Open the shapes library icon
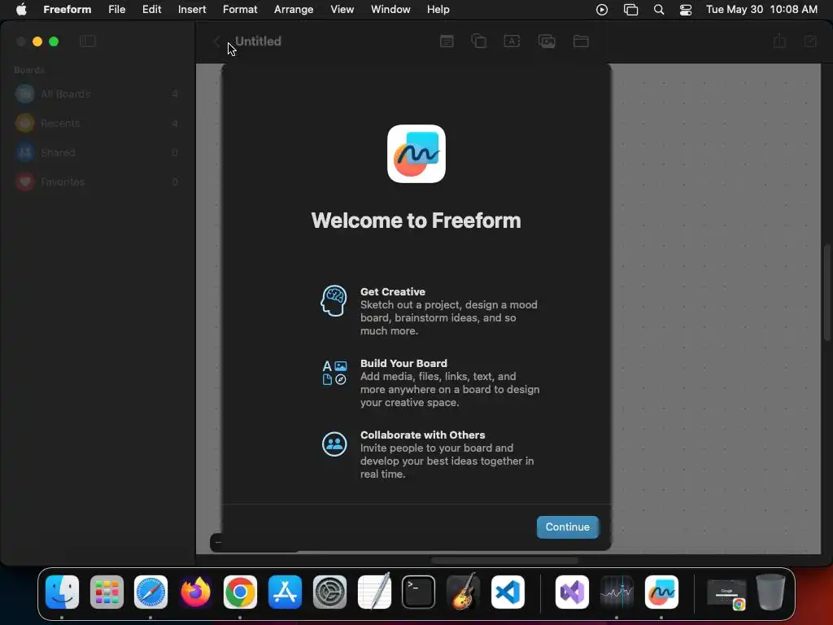The width and height of the screenshot is (833, 625). 478,41
